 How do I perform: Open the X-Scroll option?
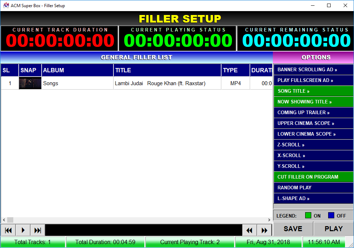pos(313,156)
